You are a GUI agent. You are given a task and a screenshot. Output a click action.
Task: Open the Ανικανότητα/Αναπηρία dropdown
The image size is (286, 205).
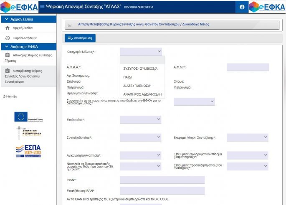click(x=141, y=155)
